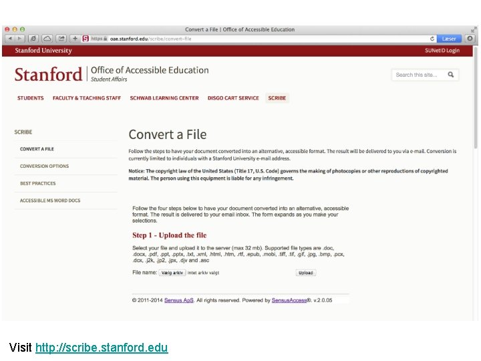Click the yellow minimize window button
Viewport: 481px width, 361px height.
coord(15,29)
